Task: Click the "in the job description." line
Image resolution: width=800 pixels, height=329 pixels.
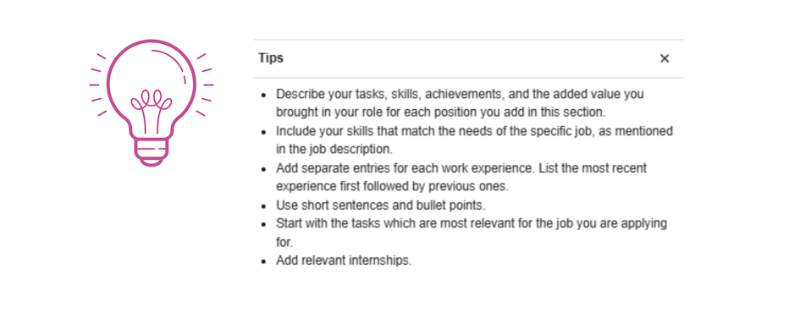Action: [x=334, y=149]
